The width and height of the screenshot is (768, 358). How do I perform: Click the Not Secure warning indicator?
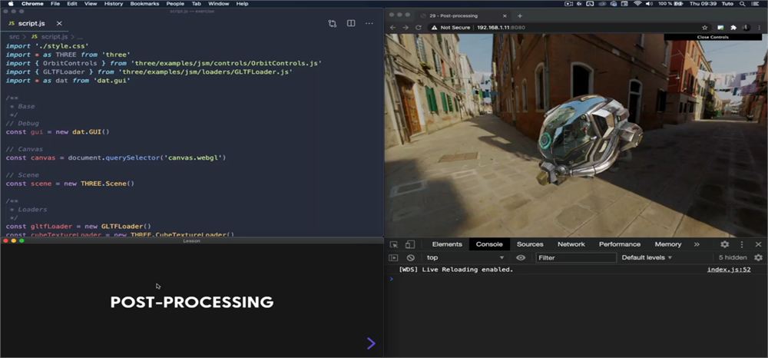click(451, 28)
